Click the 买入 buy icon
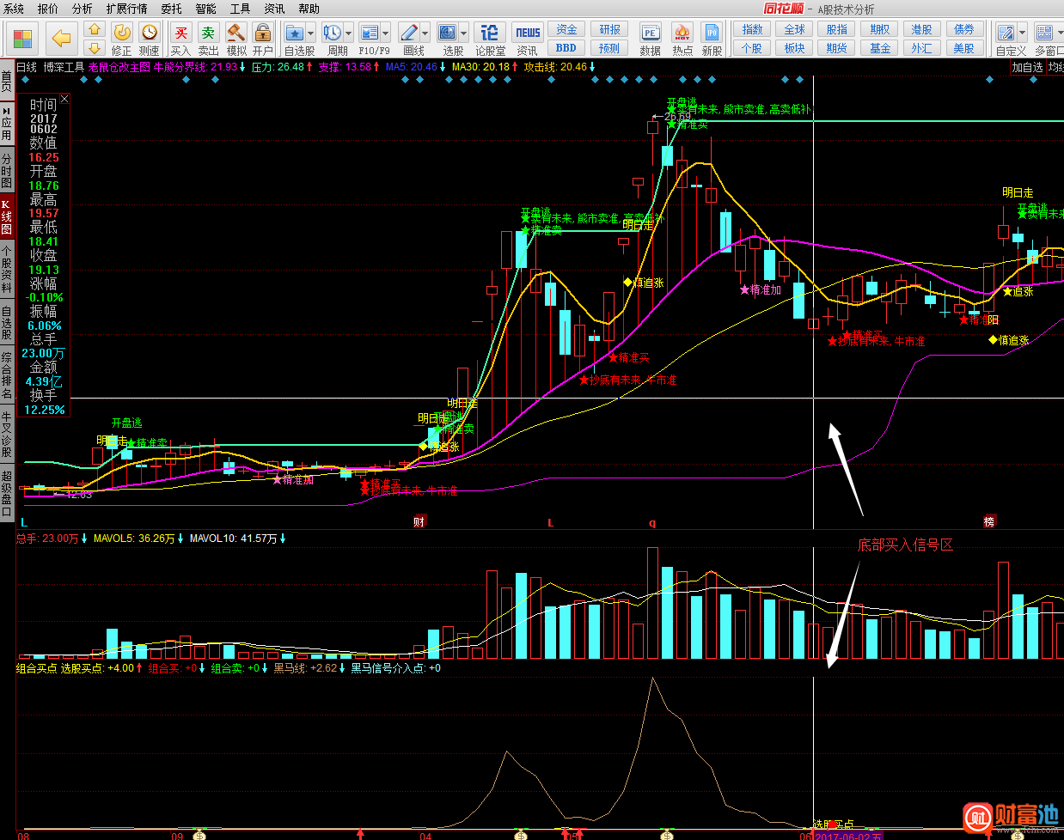 pyautogui.click(x=180, y=33)
